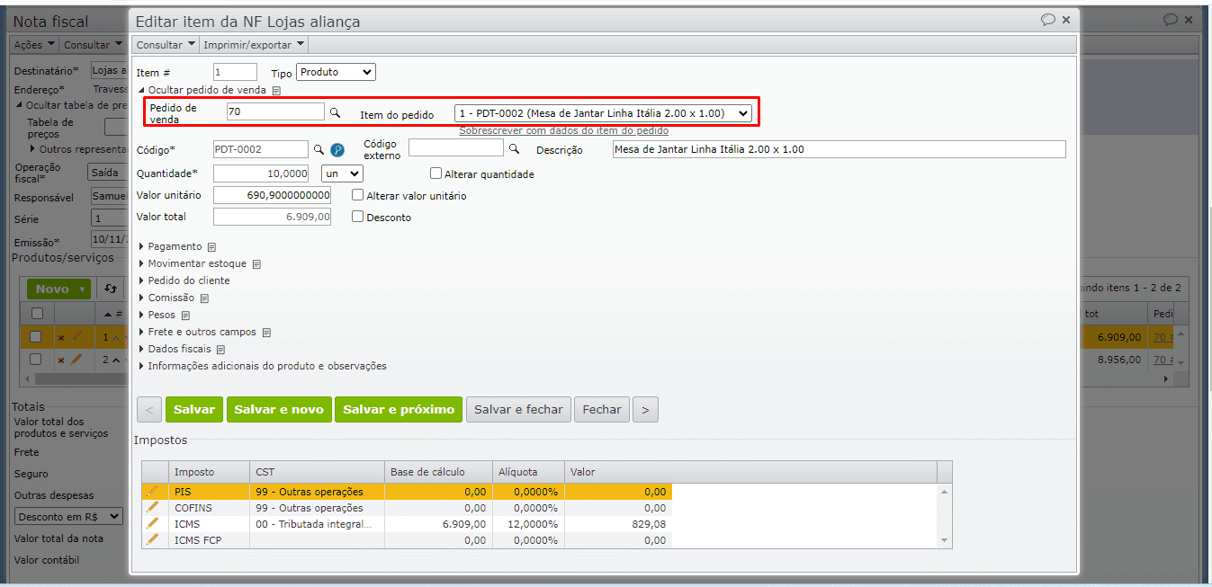1212x587 pixels.
Task: Click the search icon beside Código field
Action: click(319, 149)
